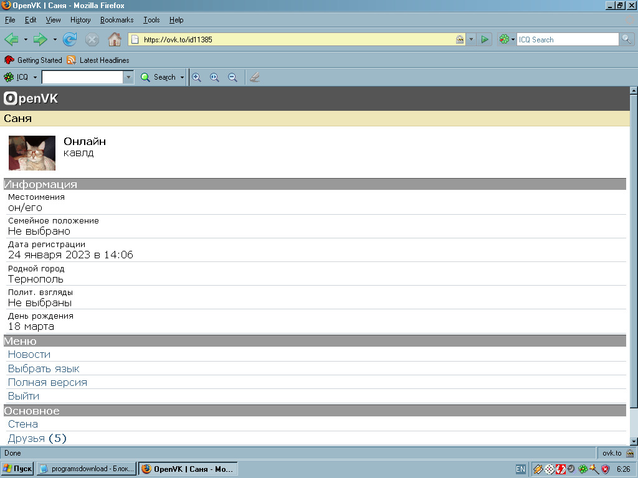This screenshot has width=638, height=478.
Task: Open the ICQ Search button options arrow
Action: point(182,77)
